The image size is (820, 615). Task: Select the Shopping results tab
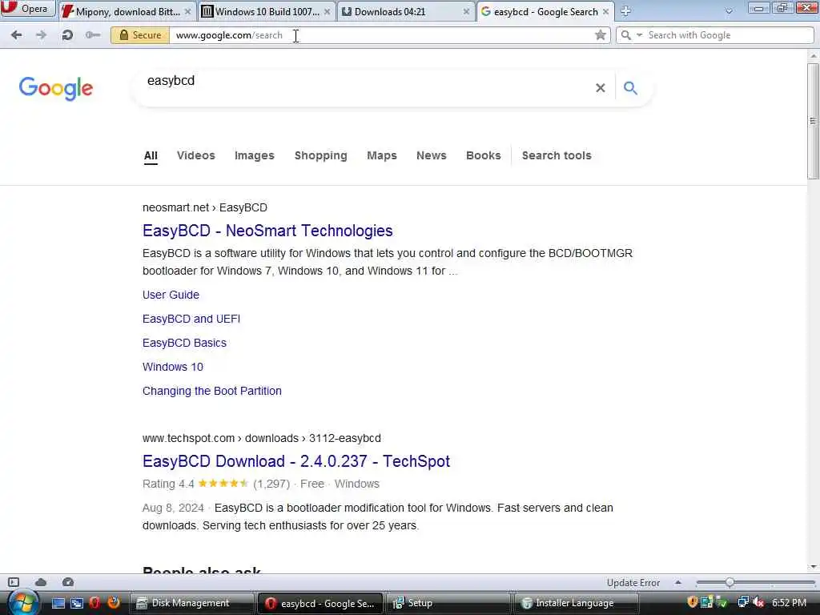pos(320,155)
